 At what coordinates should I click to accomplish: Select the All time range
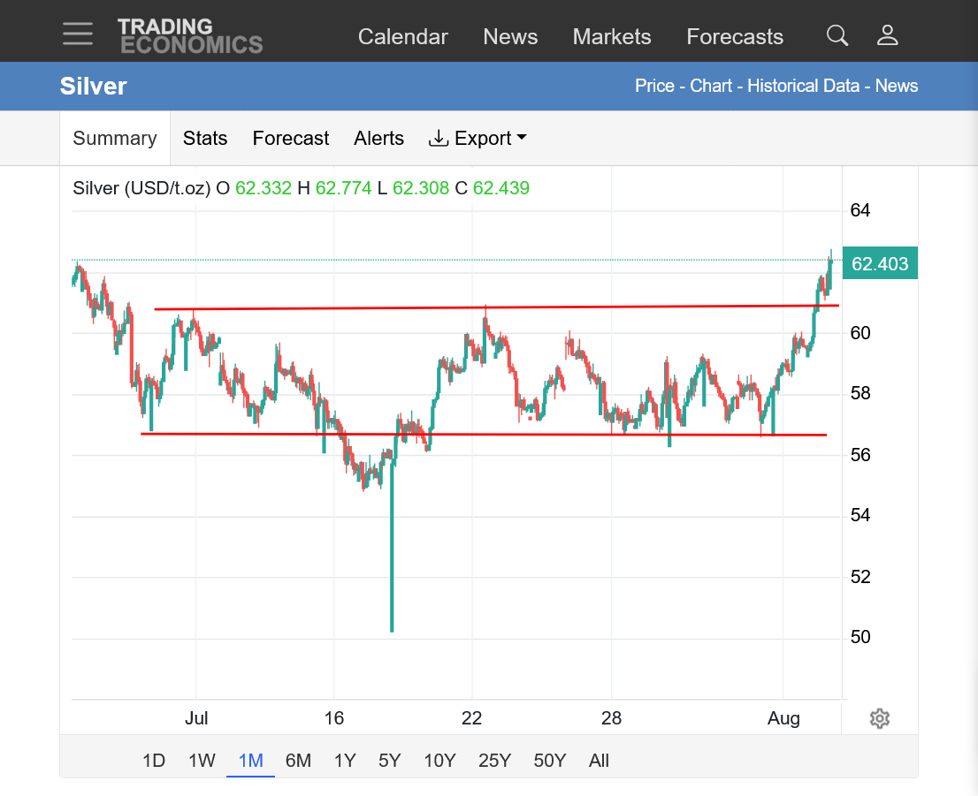pos(599,761)
